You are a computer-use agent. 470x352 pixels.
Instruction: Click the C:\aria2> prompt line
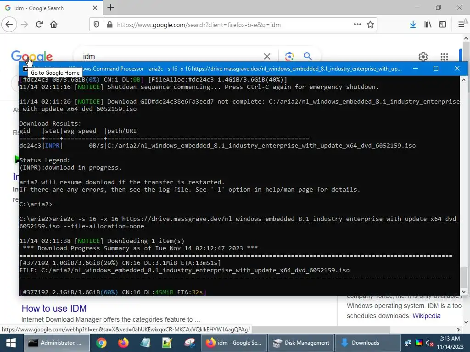(x=36, y=204)
